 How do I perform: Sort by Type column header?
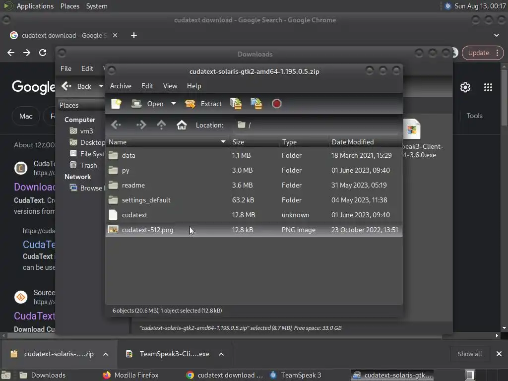[x=304, y=142]
